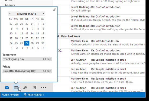Select December 7 in last calendar row
The width and height of the screenshot is (149, 101).
pyautogui.click(x=43, y=48)
